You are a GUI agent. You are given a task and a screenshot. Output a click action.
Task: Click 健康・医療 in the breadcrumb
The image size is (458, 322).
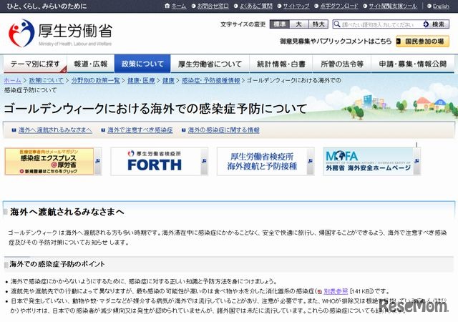[141, 80]
